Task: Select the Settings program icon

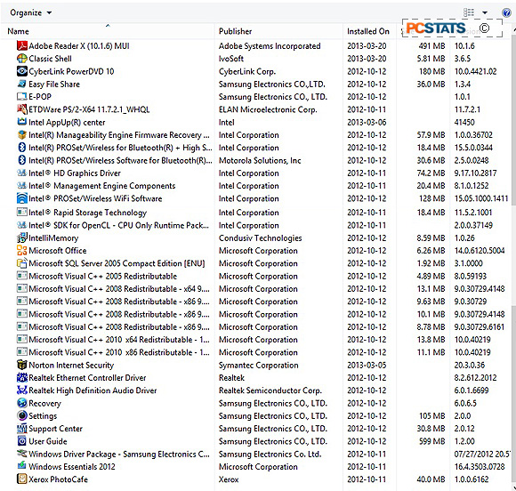Action: click(21, 415)
